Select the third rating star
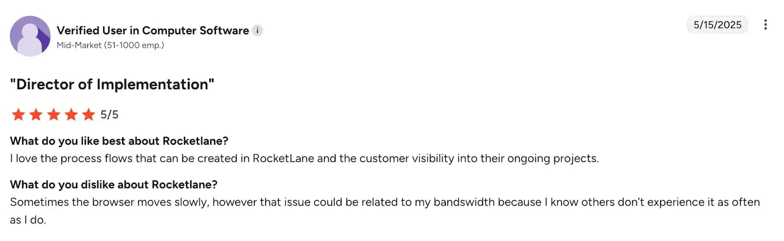This screenshot has width=784, height=241. [x=54, y=115]
